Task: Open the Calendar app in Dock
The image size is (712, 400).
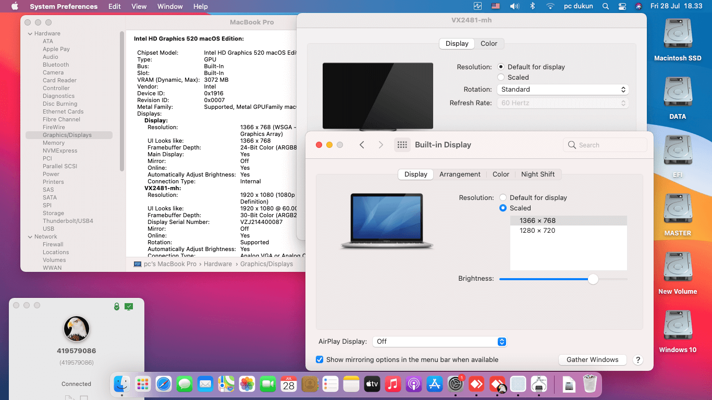Action: pos(289,384)
